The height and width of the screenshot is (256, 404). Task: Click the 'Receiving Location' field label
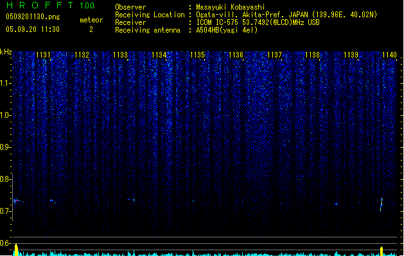[x=150, y=15]
